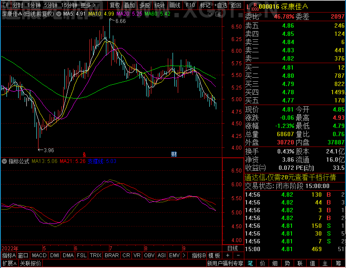The image size is (346, 268).
Task: Select the 值 value tab
Action: tap(312, 263)
